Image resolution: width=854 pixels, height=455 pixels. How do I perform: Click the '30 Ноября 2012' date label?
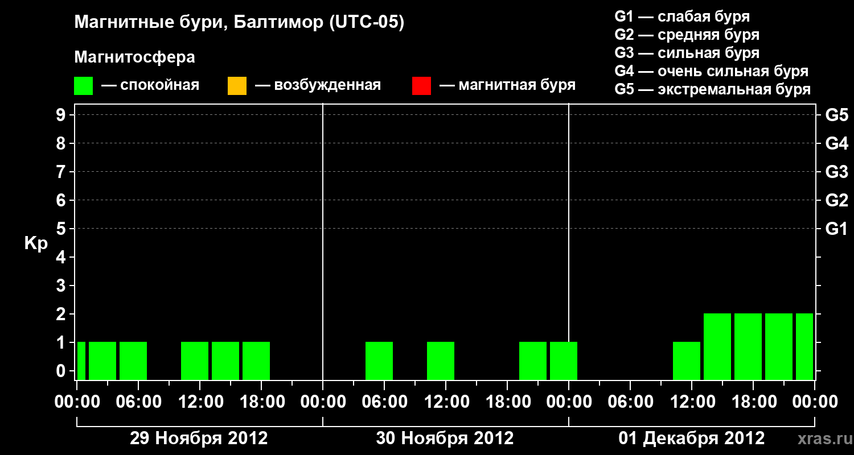[x=445, y=439]
